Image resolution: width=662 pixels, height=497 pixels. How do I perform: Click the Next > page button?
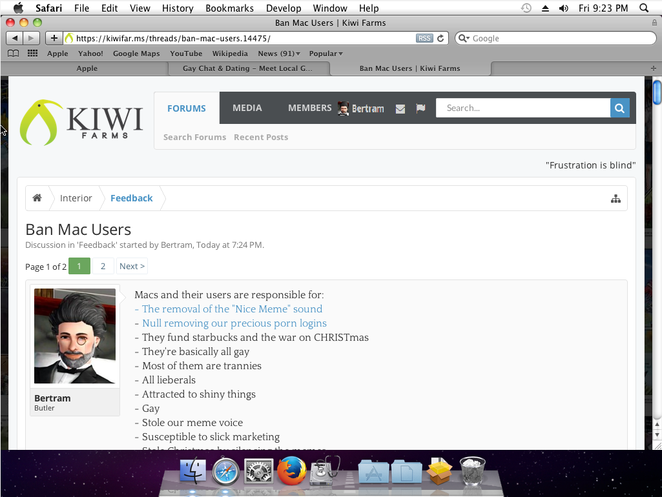[x=132, y=266]
